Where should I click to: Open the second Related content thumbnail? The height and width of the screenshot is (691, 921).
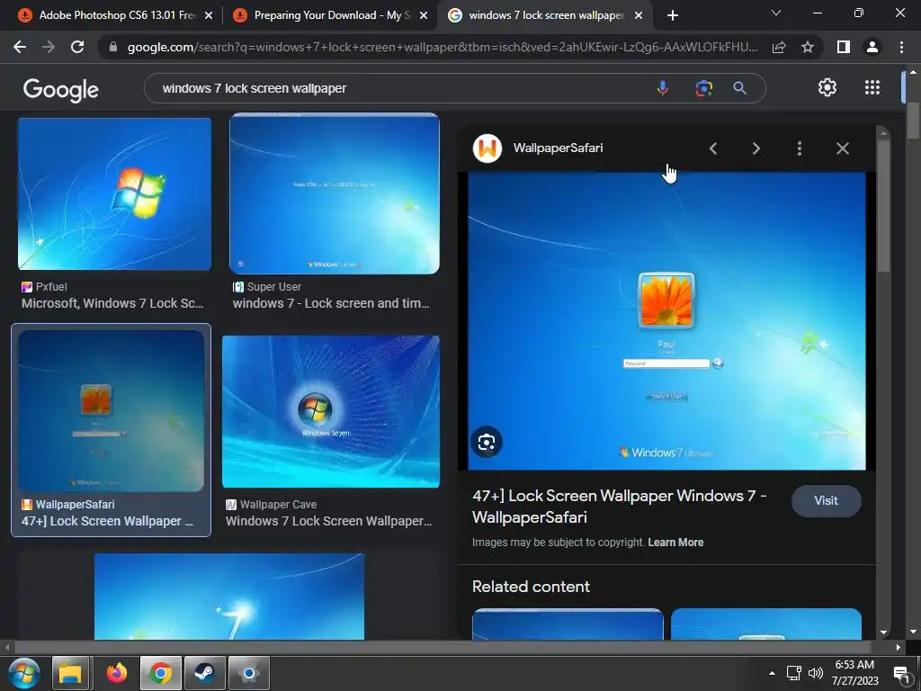[x=766, y=624]
